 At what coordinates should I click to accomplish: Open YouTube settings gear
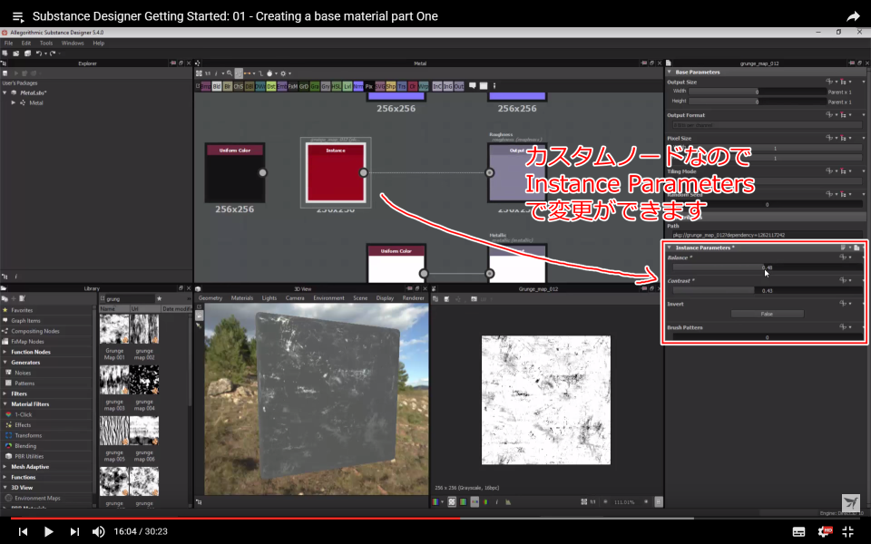[x=825, y=532]
